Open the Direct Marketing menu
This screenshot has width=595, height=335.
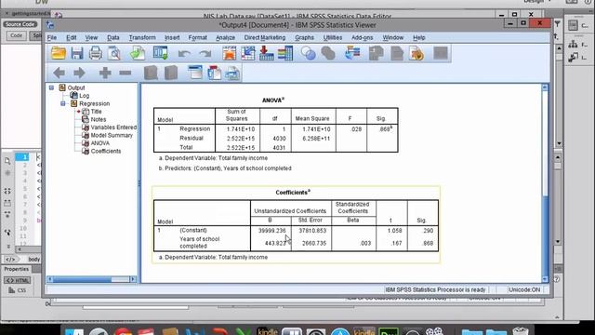click(264, 37)
